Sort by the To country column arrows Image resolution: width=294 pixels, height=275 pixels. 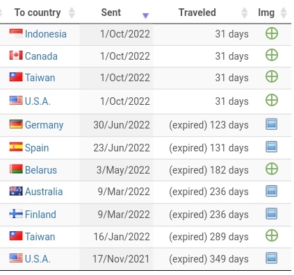72,12
